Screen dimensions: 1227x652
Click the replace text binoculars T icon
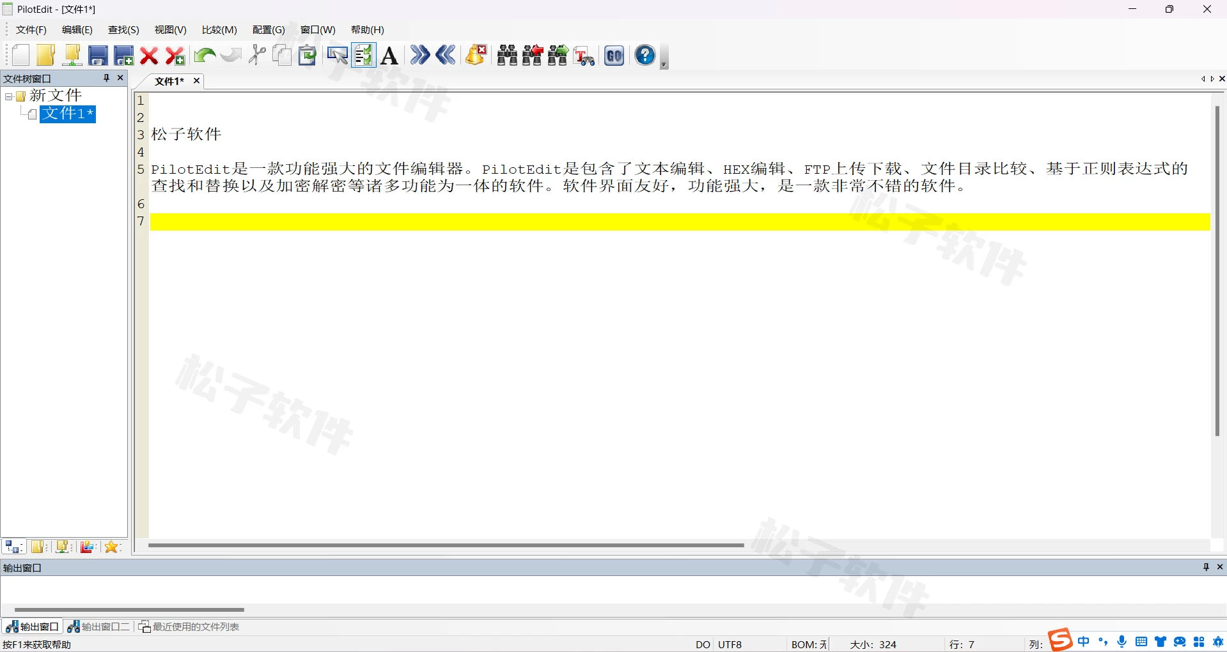point(584,56)
